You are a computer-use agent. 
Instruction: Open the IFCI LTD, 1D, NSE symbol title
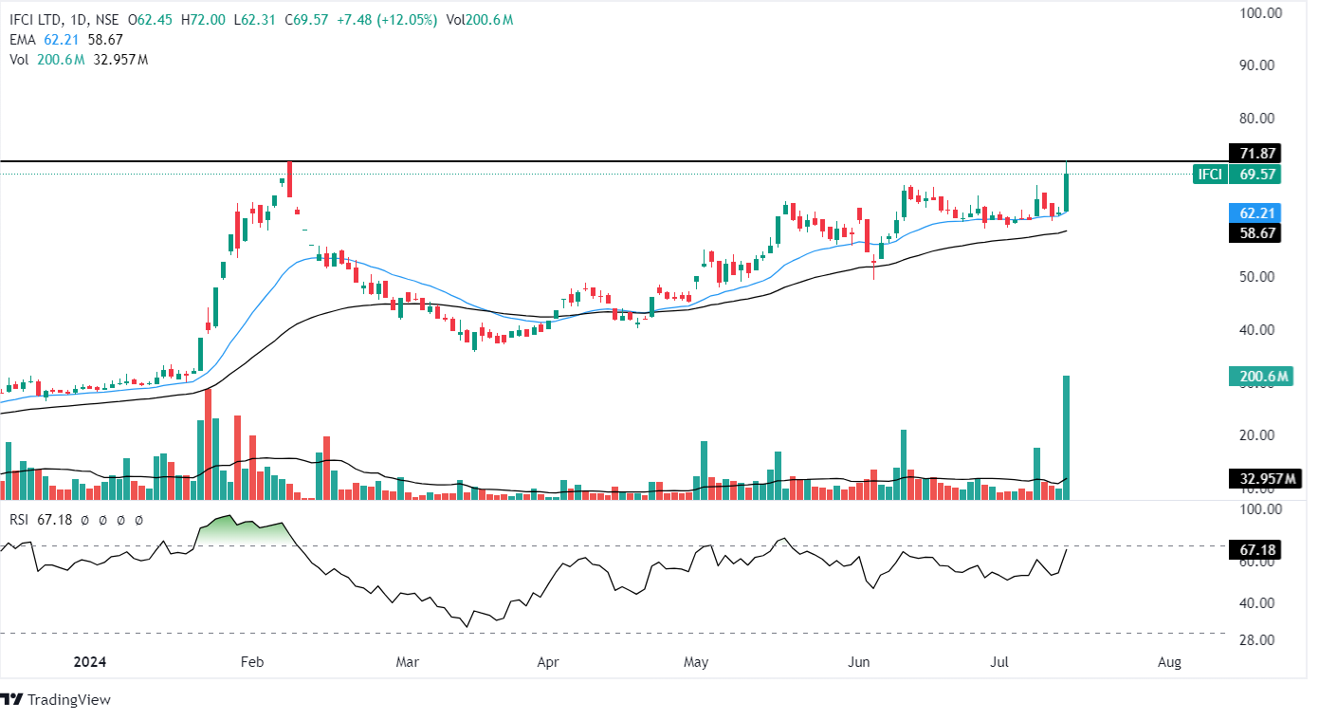click(x=63, y=20)
